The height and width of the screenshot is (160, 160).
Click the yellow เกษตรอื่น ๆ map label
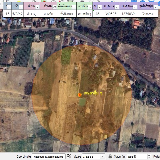(x=93, y=93)
